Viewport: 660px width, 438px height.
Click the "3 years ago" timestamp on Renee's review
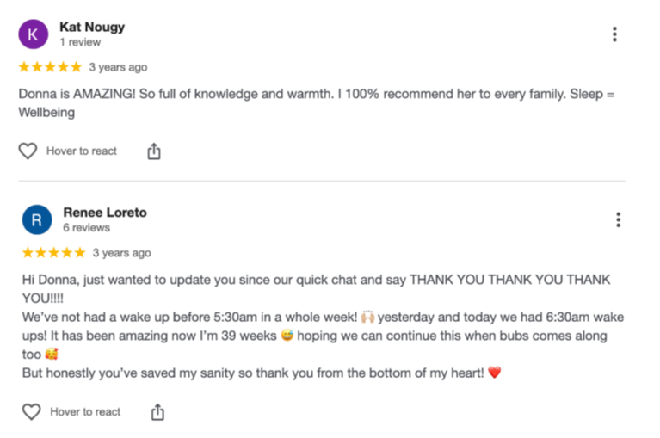(x=121, y=253)
